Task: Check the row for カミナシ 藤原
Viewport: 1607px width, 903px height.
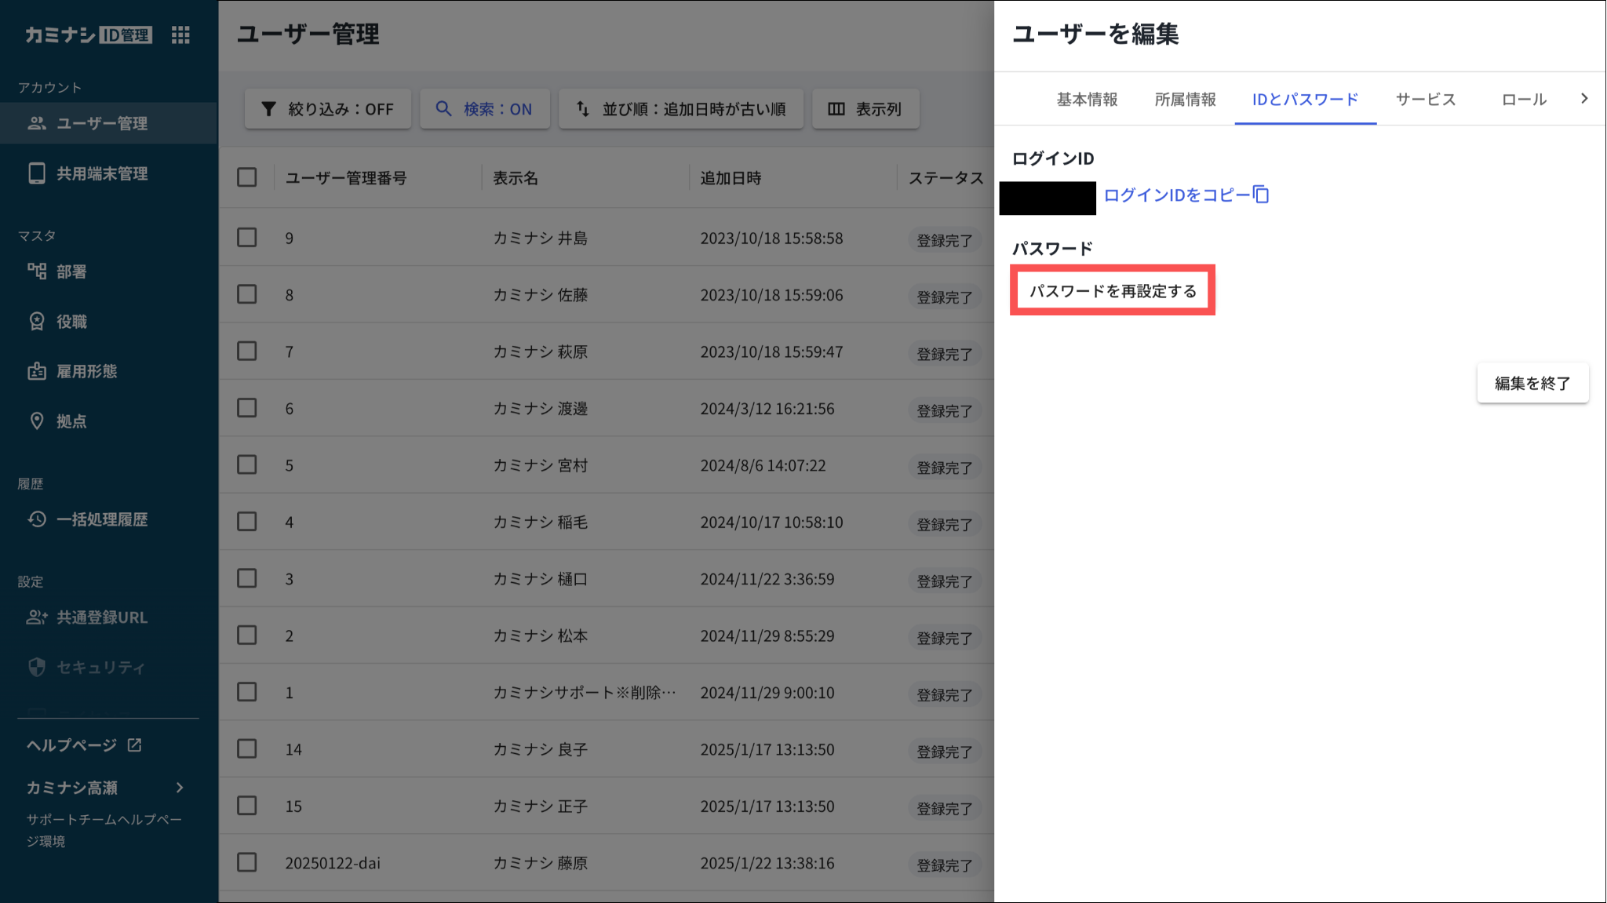Action: [247, 863]
